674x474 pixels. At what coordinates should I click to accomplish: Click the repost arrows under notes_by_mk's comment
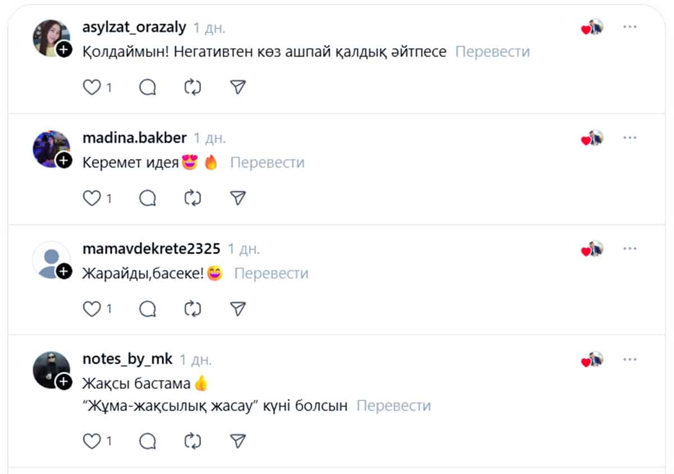pyautogui.click(x=192, y=441)
